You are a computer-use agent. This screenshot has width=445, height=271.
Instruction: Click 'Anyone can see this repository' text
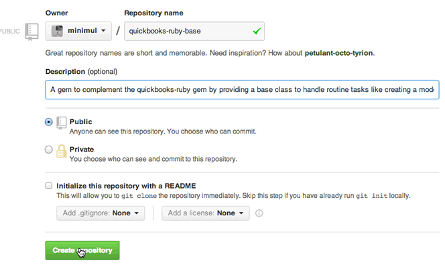tap(163, 131)
